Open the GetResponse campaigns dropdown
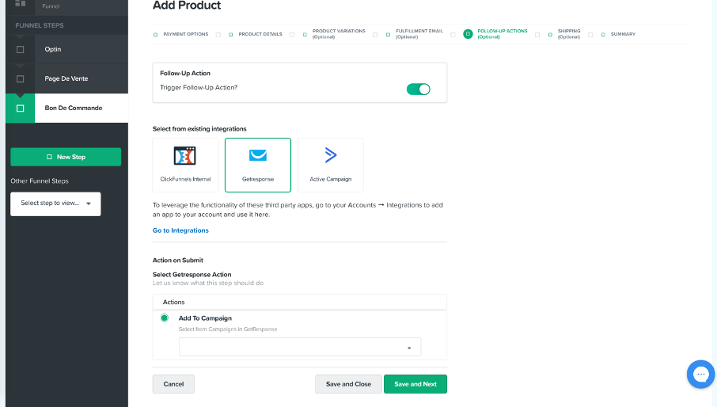 coord(300,347)
